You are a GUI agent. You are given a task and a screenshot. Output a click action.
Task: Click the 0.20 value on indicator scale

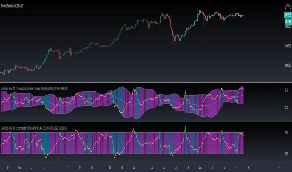tap(286, 108)
